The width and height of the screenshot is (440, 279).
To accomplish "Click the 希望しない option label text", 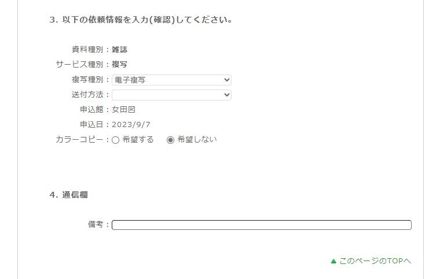I will pyautogui.click(x=197, y=139).
